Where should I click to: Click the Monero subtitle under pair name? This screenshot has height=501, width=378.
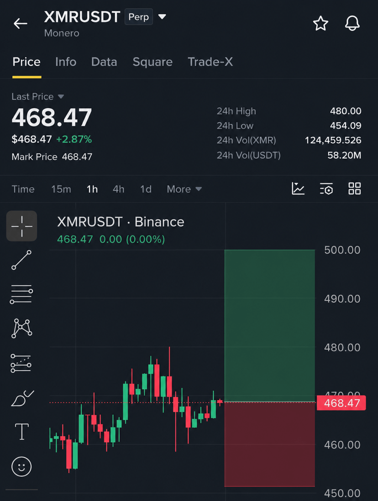62,33
